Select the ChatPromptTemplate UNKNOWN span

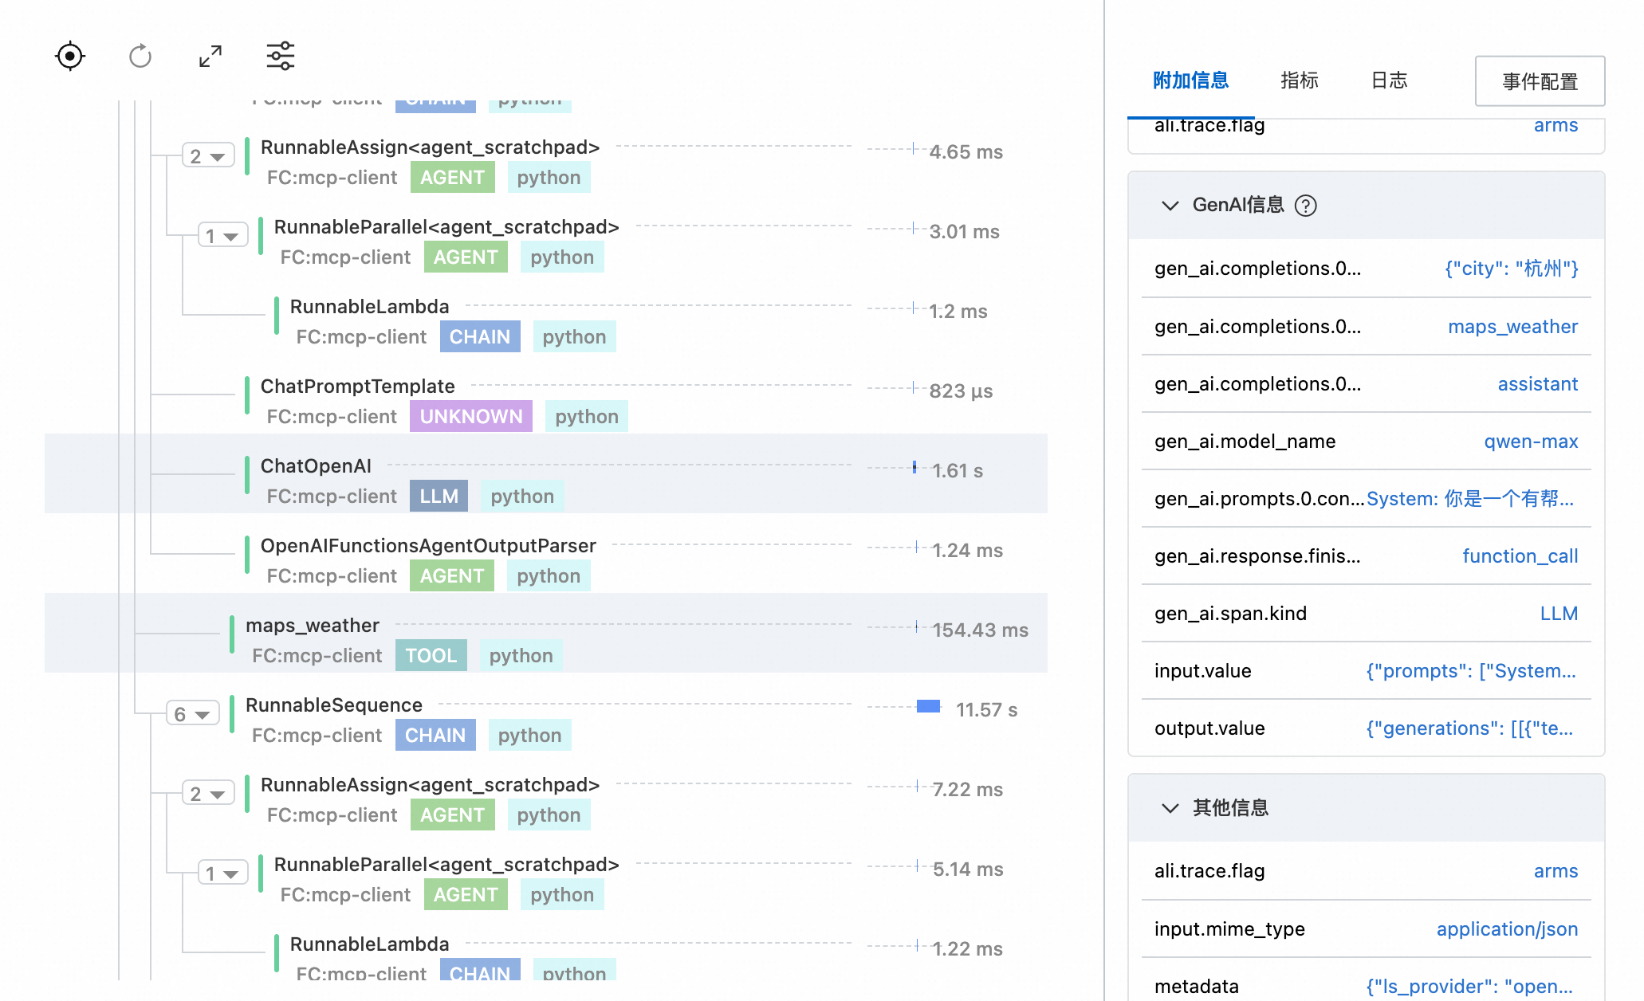pos(357,387)
